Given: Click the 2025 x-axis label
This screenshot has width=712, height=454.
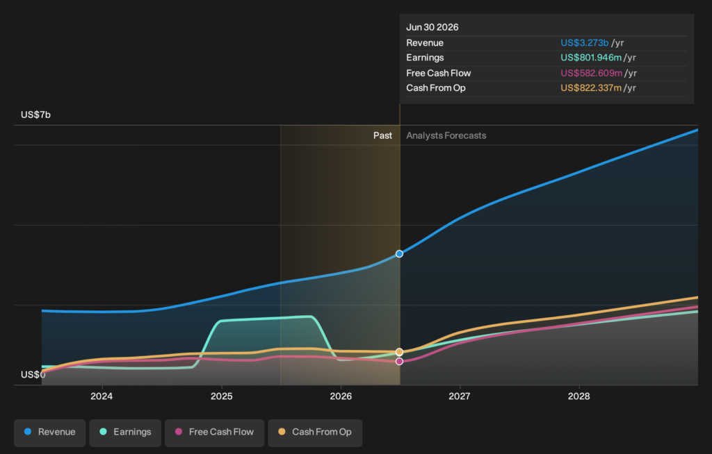Looking at the screenshot, I should tap(222, 396).
